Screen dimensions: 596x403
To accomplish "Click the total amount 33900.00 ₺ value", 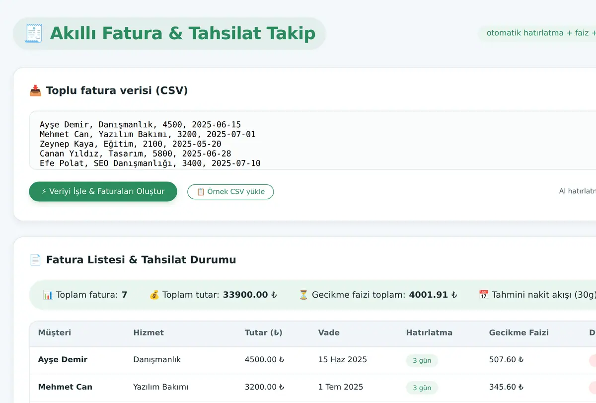I will (250, 295).
